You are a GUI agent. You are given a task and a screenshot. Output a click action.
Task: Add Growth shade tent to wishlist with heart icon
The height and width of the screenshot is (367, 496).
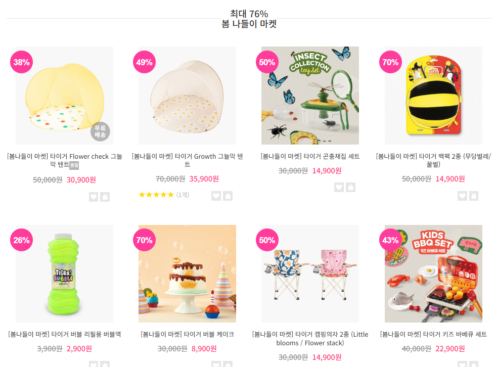(216, 196)
